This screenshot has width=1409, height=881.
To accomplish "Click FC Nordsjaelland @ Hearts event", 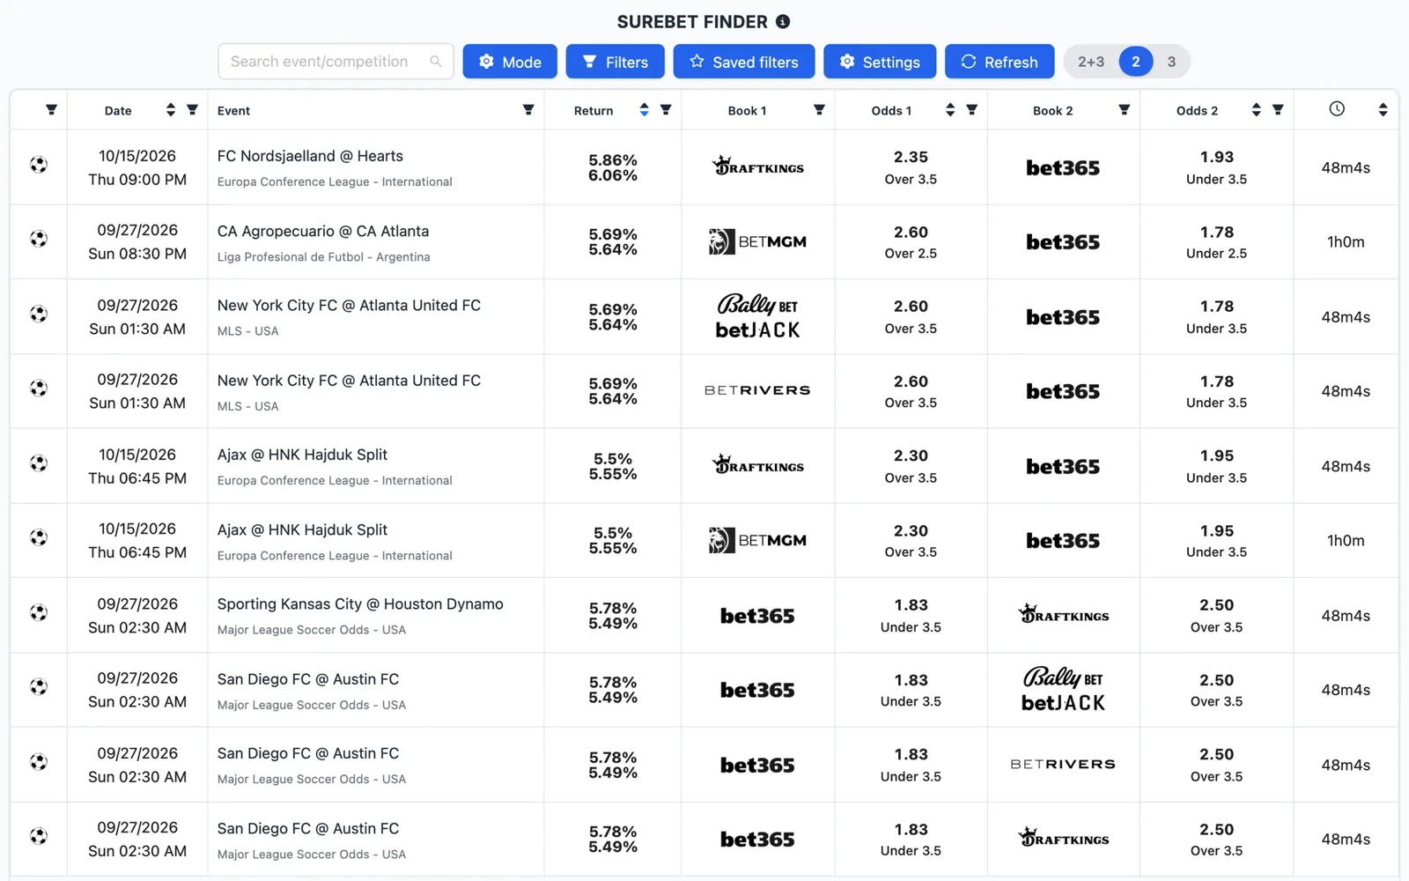I will 310,156.
